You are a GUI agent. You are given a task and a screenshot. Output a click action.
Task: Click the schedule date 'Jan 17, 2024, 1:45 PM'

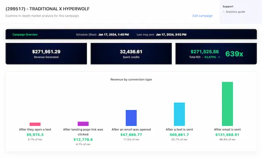[x=114, y=35]
